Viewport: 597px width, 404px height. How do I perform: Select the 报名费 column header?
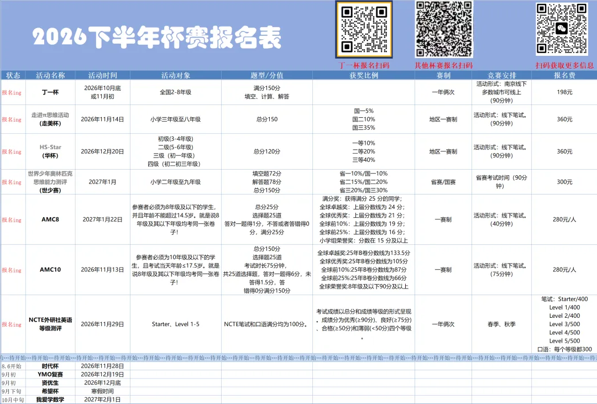[564, 75]
